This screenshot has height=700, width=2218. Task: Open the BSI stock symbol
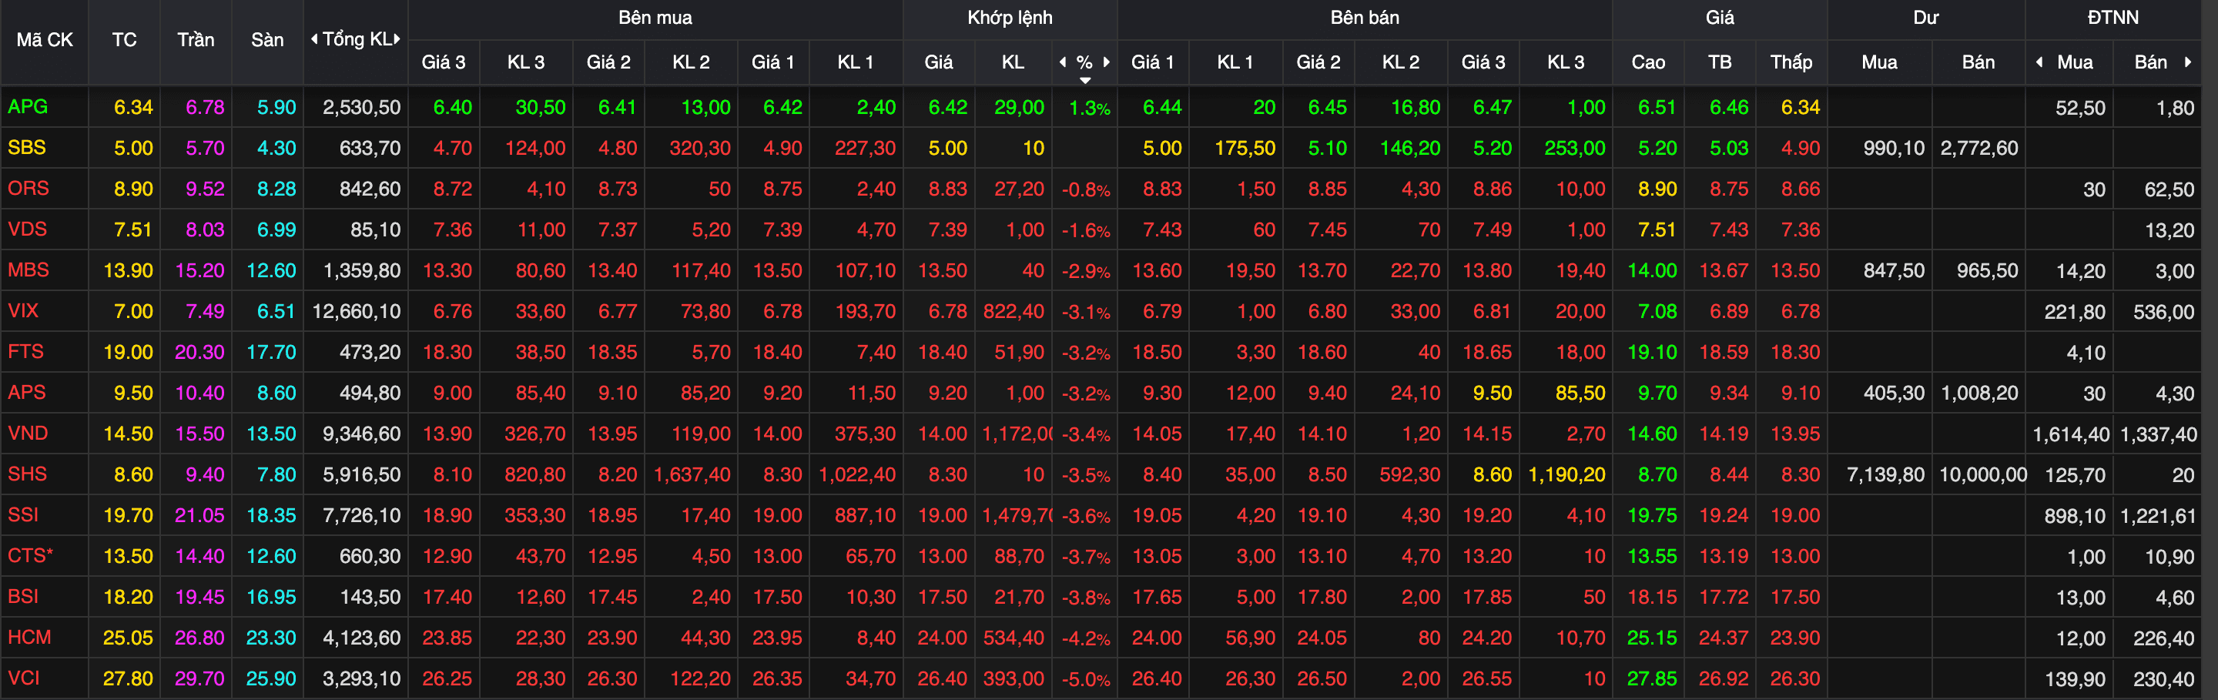tap(23, 596)
